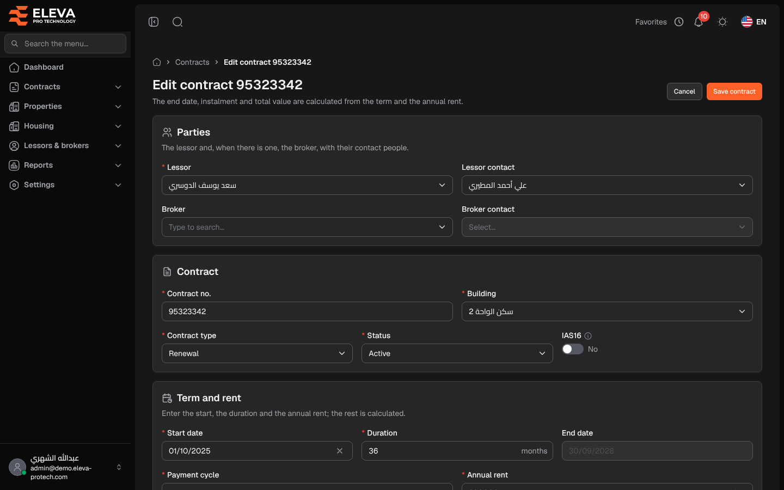Go to home via breadcrumb house icon
Image resolution: width=784 pixels, height=490 pixels.
pos(157,62)
